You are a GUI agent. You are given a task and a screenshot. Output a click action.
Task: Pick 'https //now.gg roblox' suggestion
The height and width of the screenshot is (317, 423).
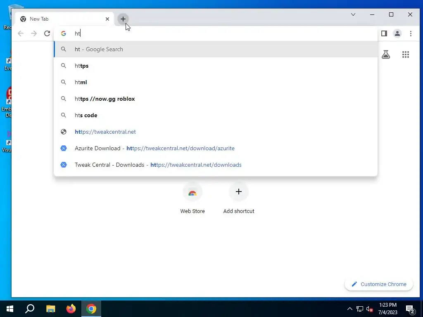tap(216, 99)
